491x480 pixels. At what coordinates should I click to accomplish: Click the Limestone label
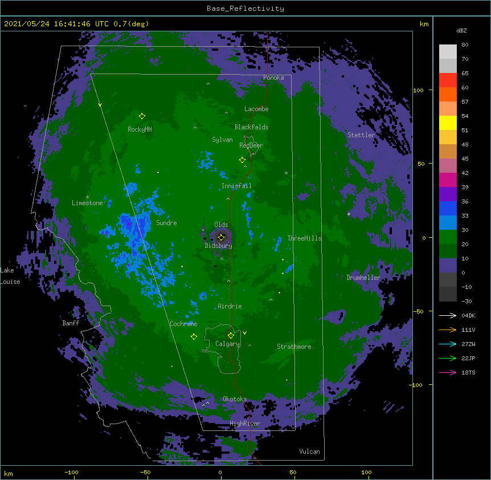[x=87, y=203]
